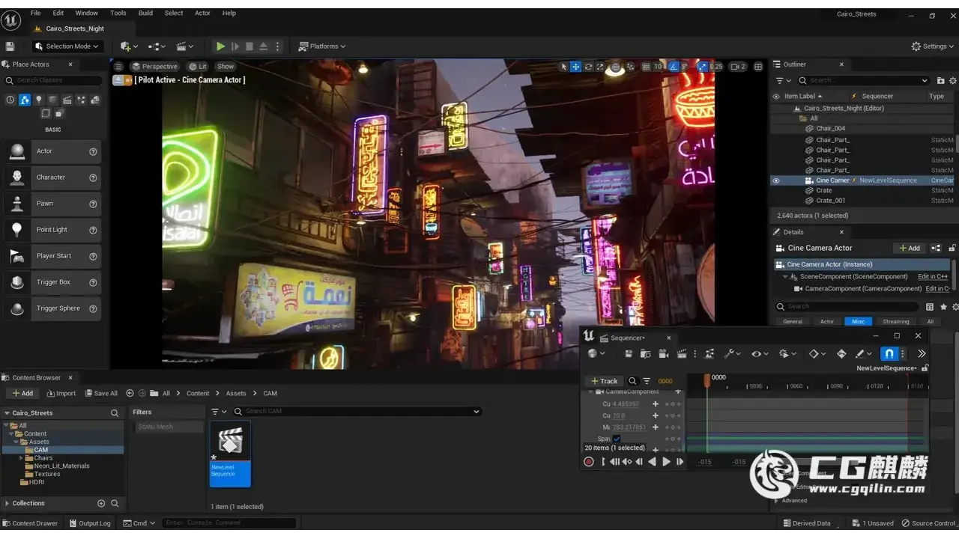Toggle the Spawned checkbox in Sequencer
This screenshot has height=539, width=959.
tap(617, 439)
